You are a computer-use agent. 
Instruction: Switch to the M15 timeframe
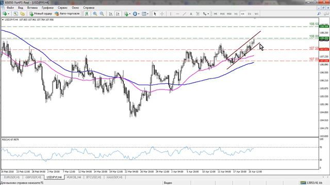click(x=222, y=14)
